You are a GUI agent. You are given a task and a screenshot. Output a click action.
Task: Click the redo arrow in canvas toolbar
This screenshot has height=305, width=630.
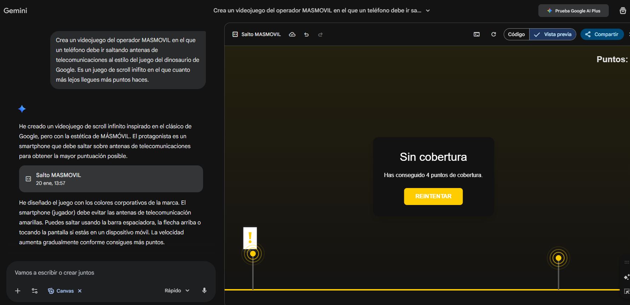pos(320,34)
